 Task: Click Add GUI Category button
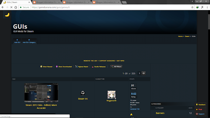click(x=29, y=41)
